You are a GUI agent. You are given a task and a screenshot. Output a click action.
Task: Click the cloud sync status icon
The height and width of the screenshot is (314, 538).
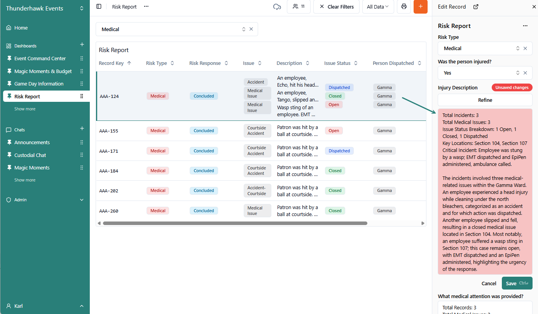tap(277, 7)
